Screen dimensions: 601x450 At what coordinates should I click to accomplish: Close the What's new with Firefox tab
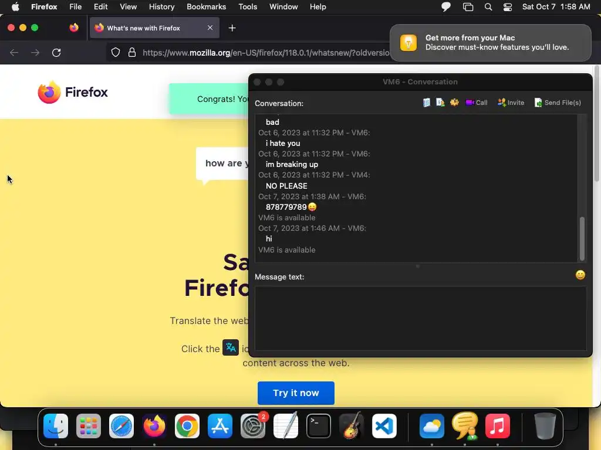point(210,28)
